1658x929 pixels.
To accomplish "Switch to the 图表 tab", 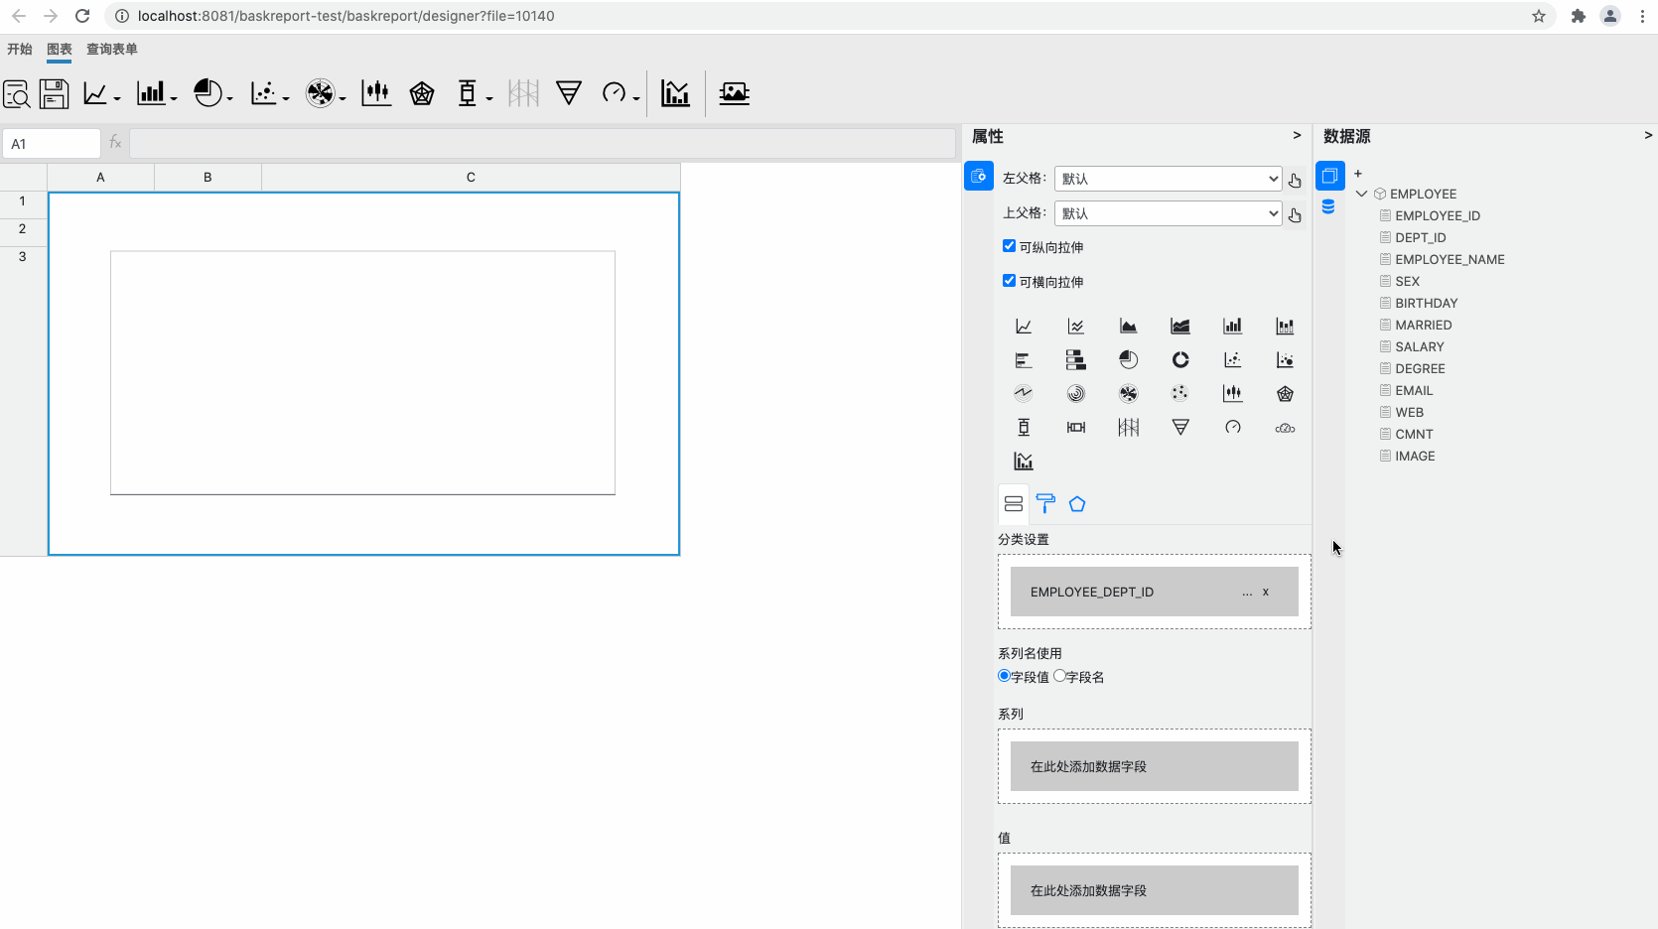I will pos(60,49).
